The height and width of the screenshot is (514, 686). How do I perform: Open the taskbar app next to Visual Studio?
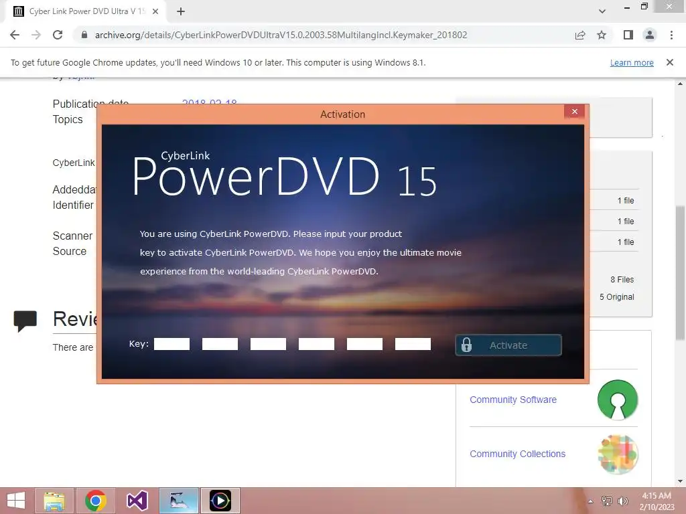click(x=178, y=501)
